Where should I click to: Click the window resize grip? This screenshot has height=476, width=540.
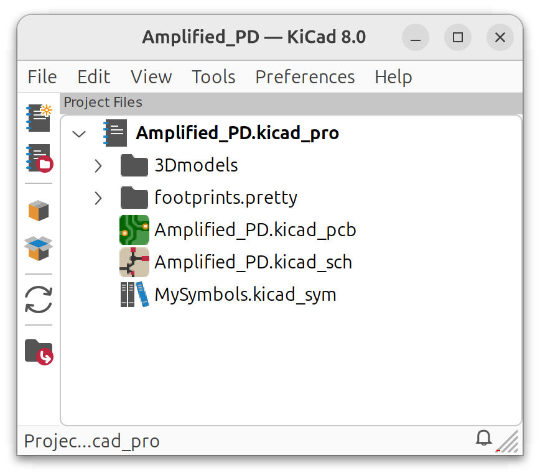coord(508,442)
